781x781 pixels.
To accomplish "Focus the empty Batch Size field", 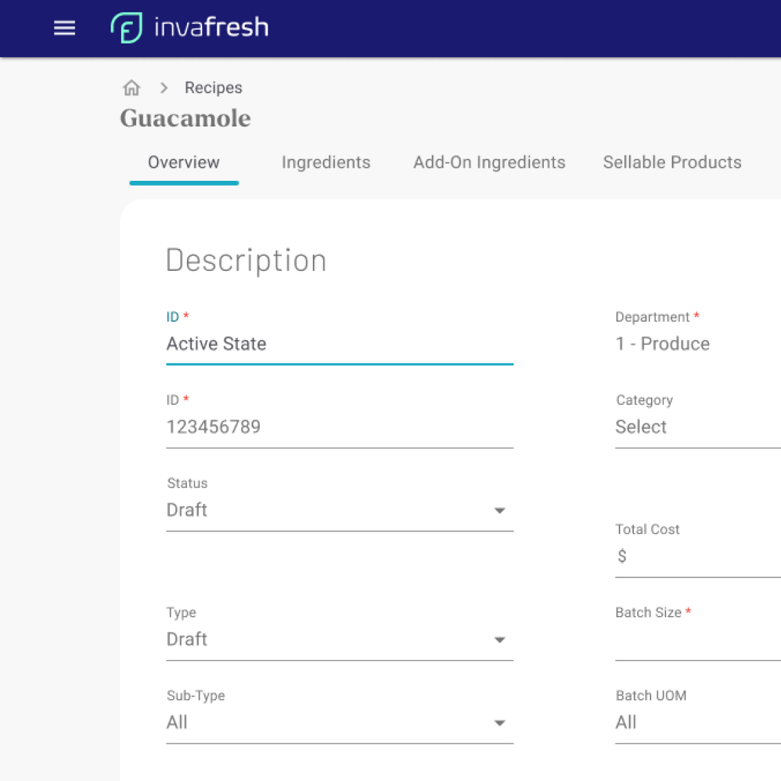I will [x=697, y=640].
